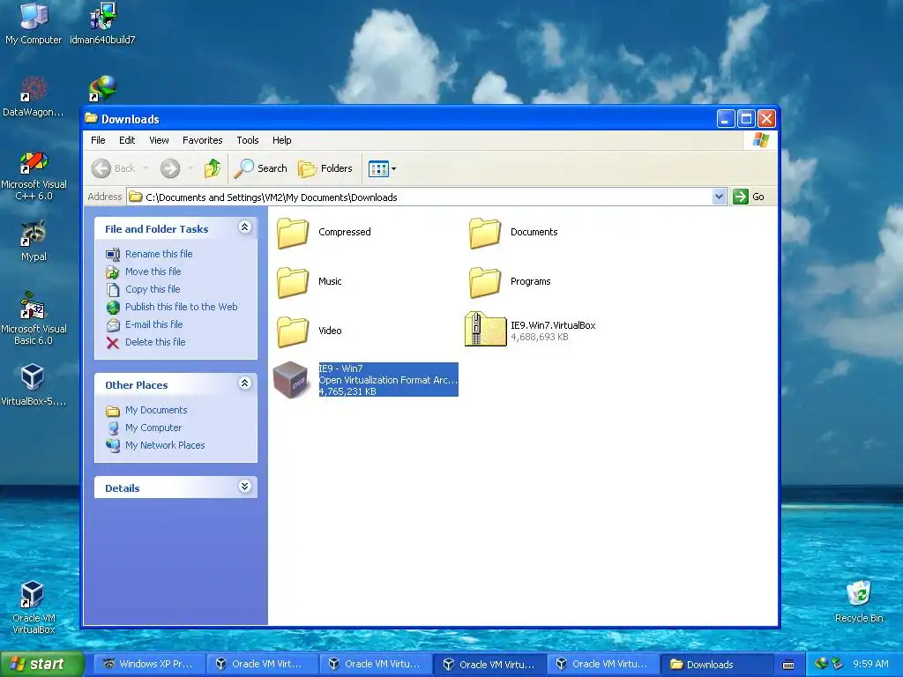Select IE9.Win7.VirtualBox zip archive
The width and height of the screenshot is (903, 677).
click(530, 330)
